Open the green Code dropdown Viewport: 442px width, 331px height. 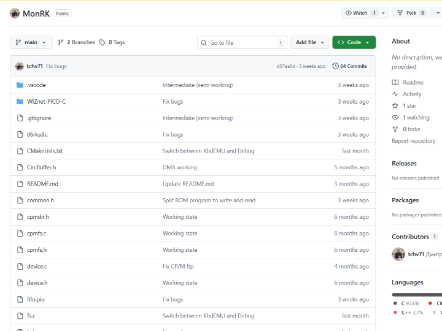(354, 42)
